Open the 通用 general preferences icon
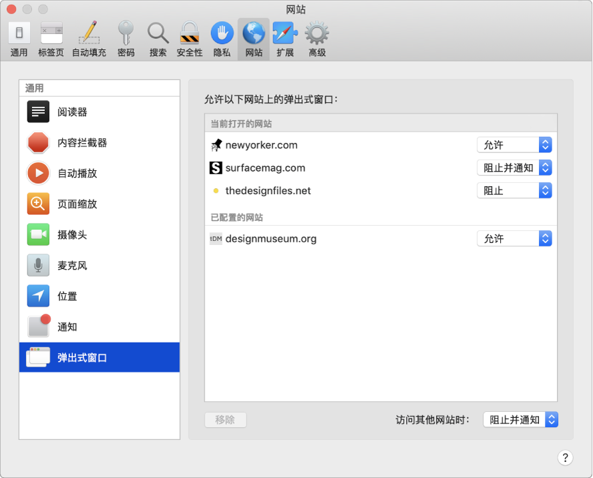593x478 pixels. click(x=19, y=33)
